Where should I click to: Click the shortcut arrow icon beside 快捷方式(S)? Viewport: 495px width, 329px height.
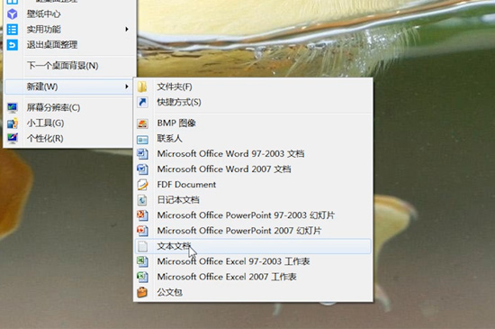pyautogui.click(x=142, y=102)
